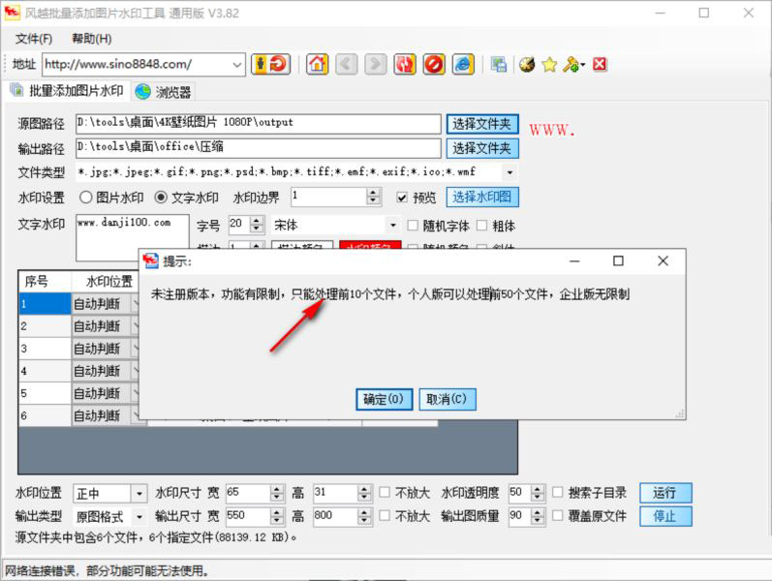
Task: Adjust the 输出图质量 spinner
Action: pos(538,515)
